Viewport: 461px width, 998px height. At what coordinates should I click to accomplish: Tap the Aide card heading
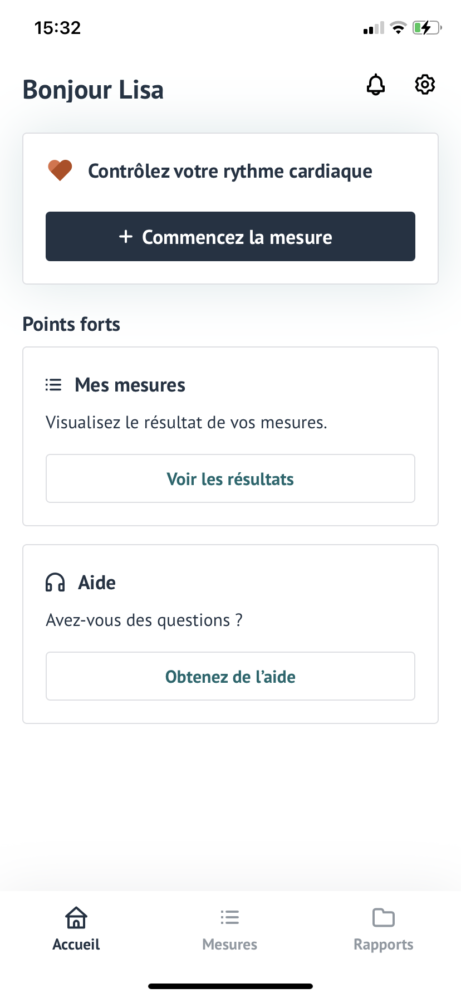pyautogui.click(x=97, y=583)
